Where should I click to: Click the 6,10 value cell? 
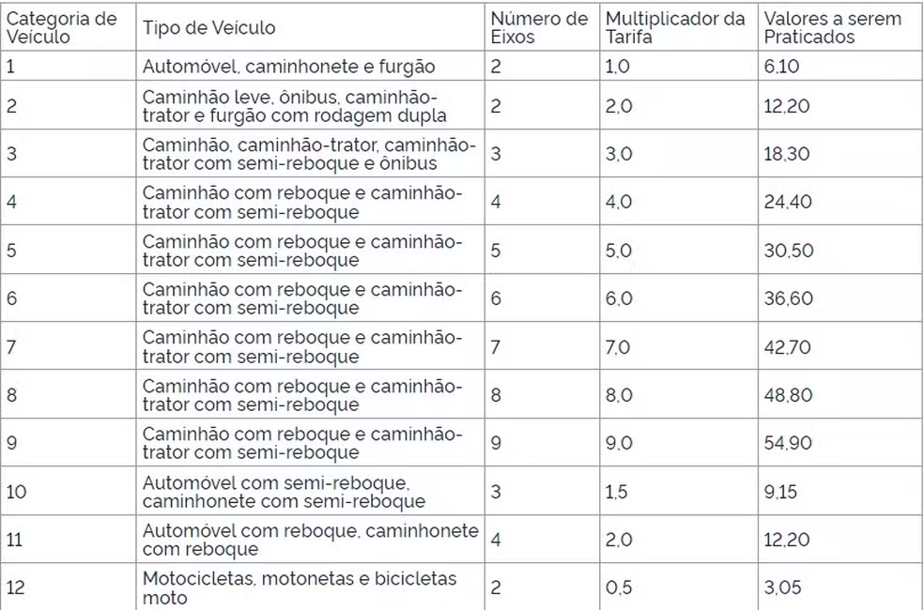tap(840, 66)
